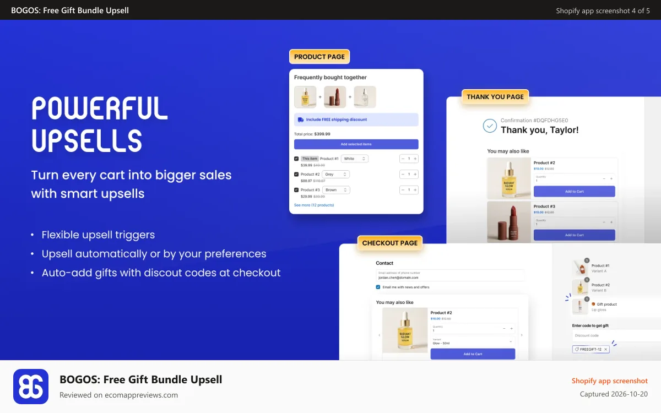This screenshot has width=661, height=413.
Task: Open the White variant dropdown for Product #1
Action: 355,159
